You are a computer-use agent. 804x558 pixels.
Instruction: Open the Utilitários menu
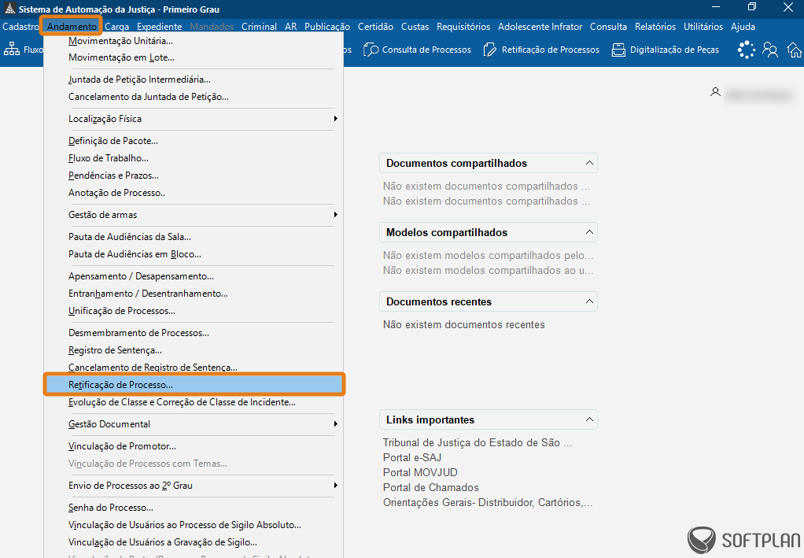pyautogui.click(x=703, y=27)
